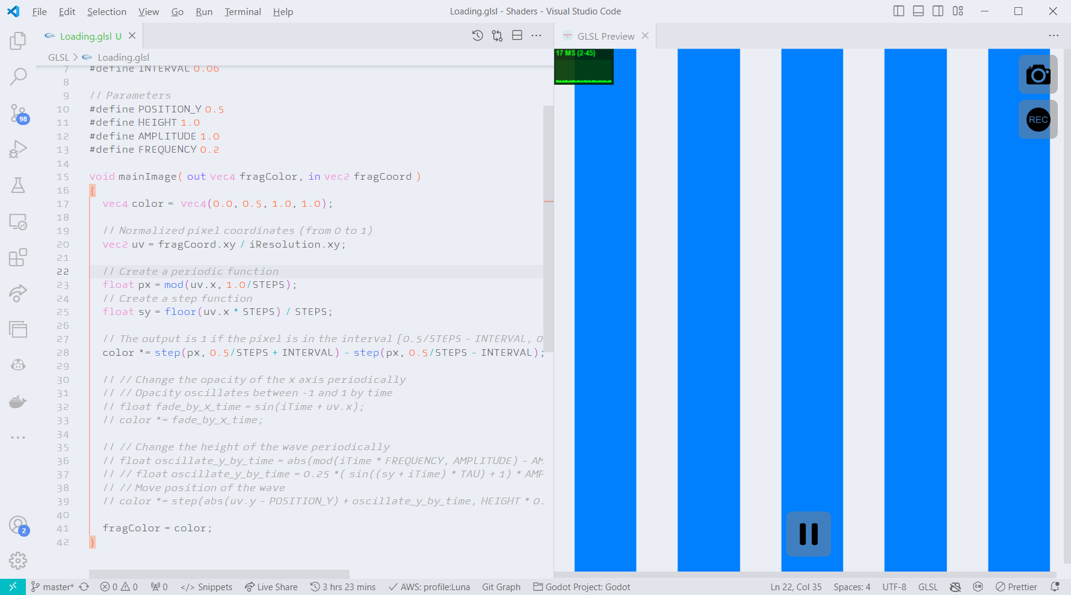Viewport: 1071px width, 595px height.
Task: Open file timeline history icon in editor toolbar
Action: pos(477,36)
